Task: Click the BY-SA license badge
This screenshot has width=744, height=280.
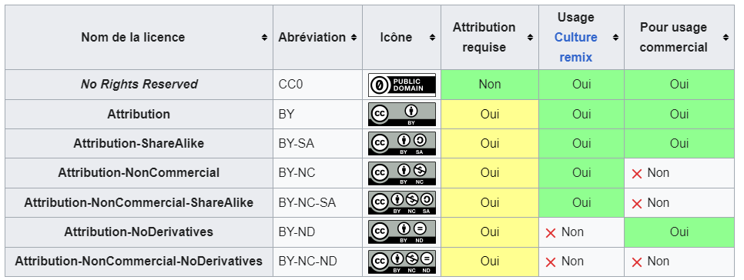Action: click(401, 144)
